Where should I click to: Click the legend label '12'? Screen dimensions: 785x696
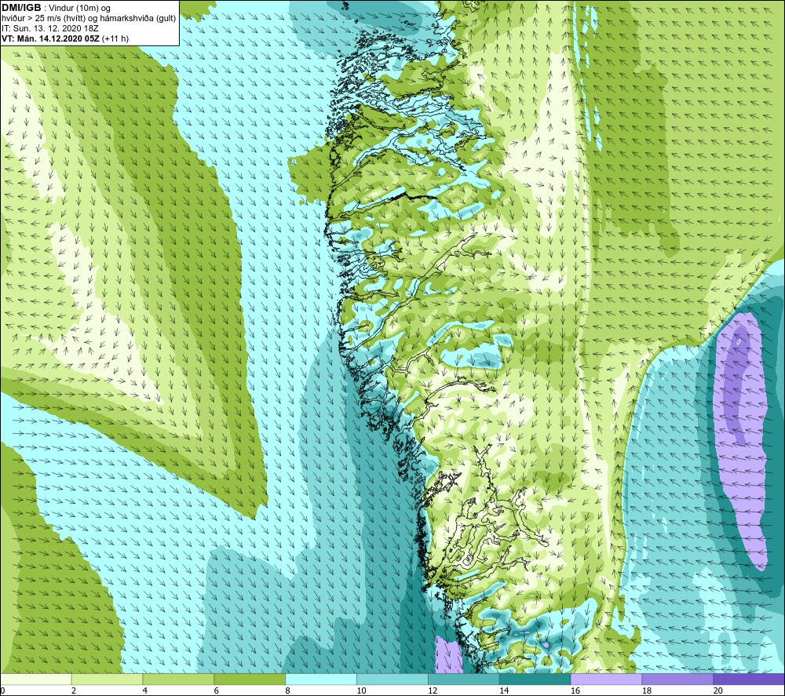[x=433, y=691]
